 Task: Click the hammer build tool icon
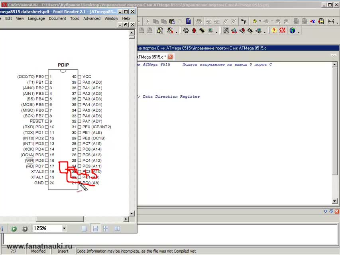click(x=170, y=31)
